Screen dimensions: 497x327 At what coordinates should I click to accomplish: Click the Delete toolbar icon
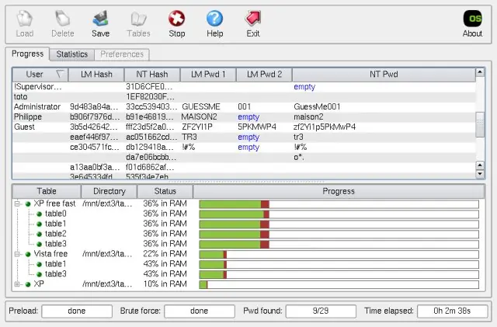point(62,19)
